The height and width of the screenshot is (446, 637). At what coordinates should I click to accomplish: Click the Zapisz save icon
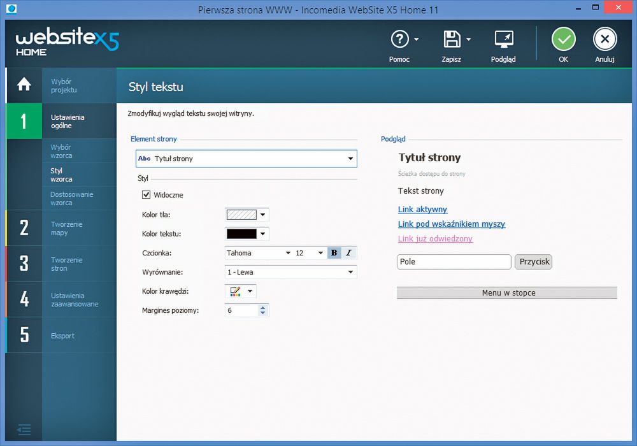452,40
